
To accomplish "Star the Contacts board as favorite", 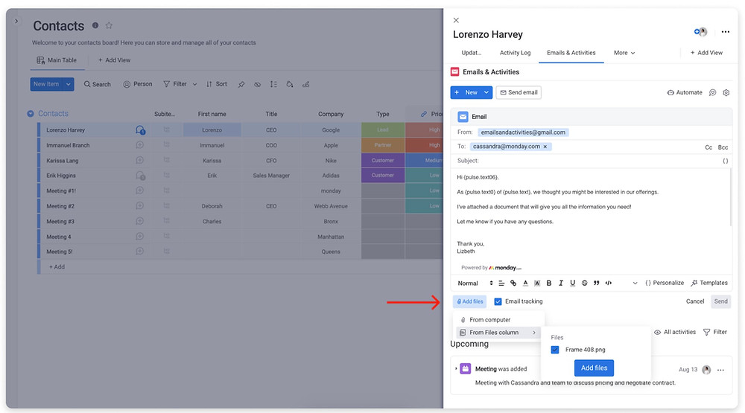I will (109, 25).
